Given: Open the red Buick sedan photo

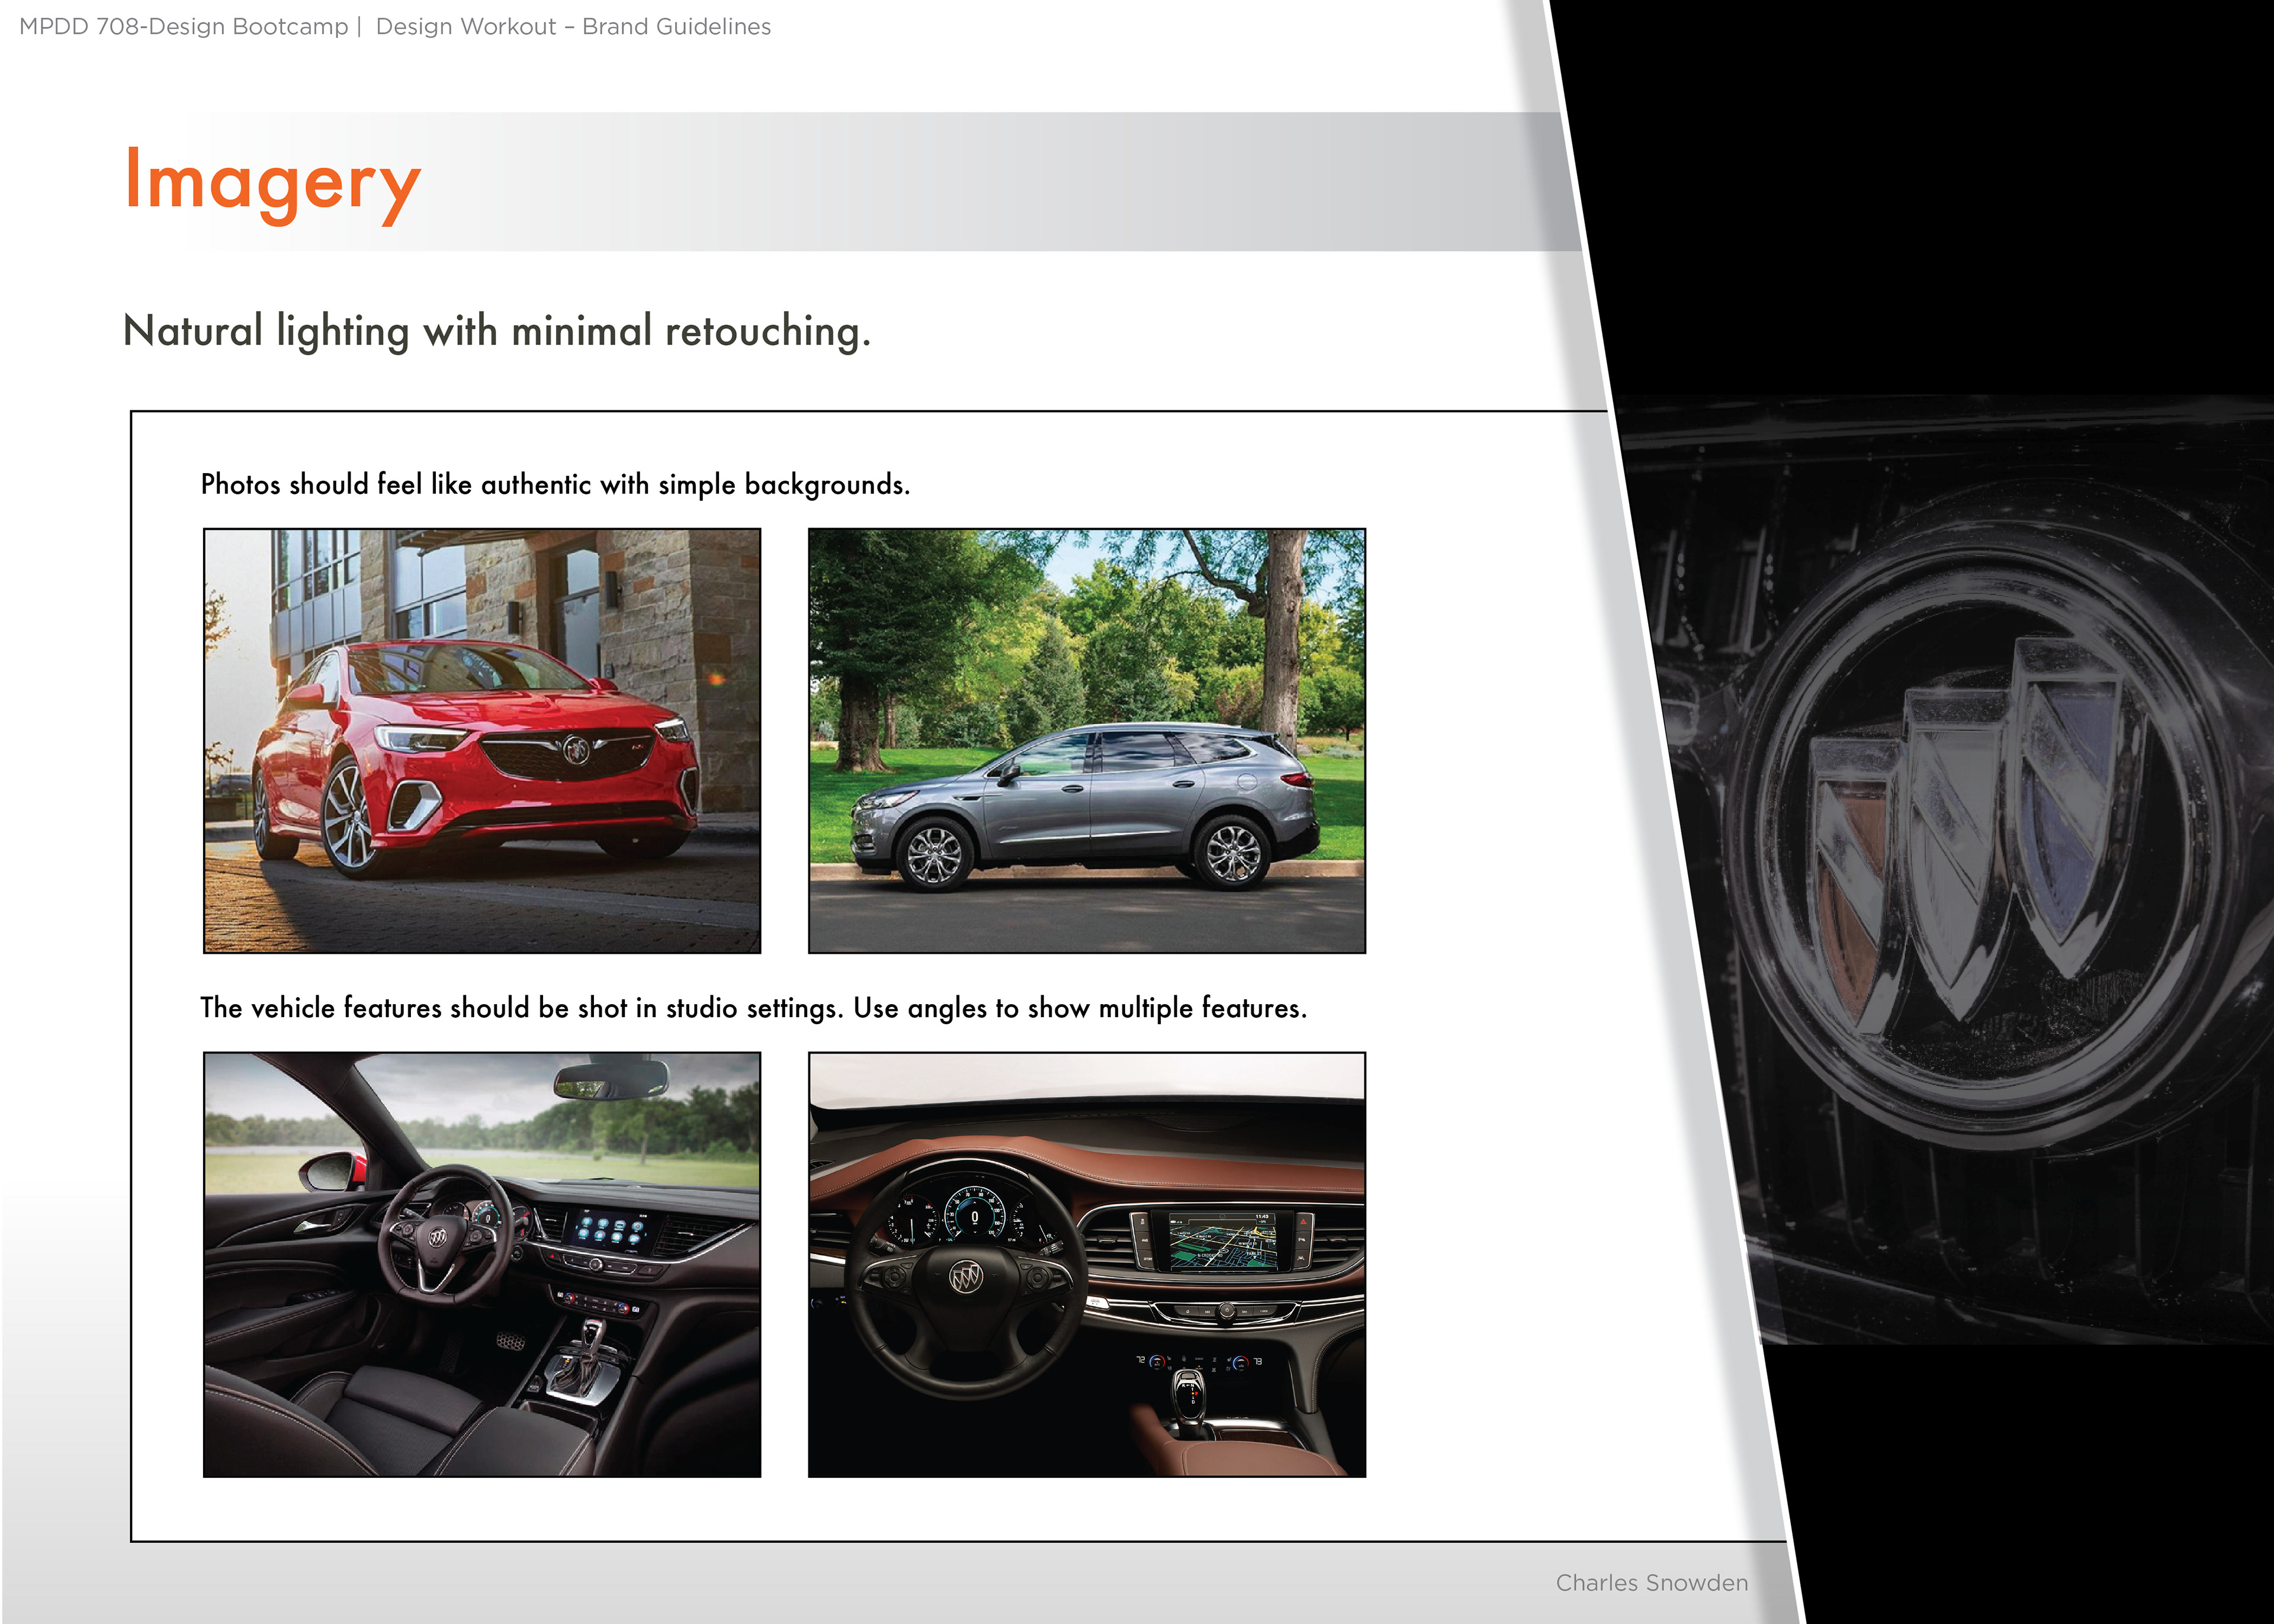Looking at the screenshot, I should click(x=482, y=741).
